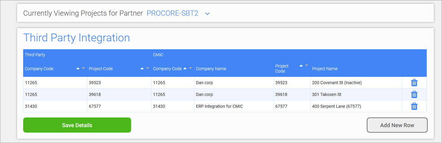Click the Company Name column header
Screen dimensions: 442x143
[x=211, y=69]
